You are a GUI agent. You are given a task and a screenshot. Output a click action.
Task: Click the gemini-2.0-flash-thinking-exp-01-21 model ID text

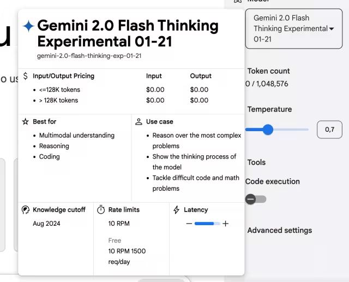pyautogui.click(x=89, y=56)
